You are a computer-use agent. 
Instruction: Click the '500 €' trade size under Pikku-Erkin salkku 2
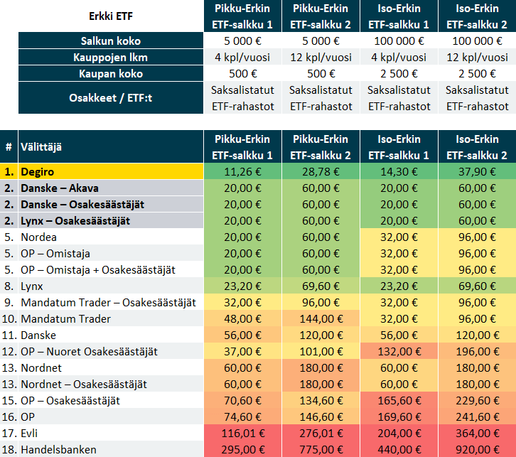(321, 74)
